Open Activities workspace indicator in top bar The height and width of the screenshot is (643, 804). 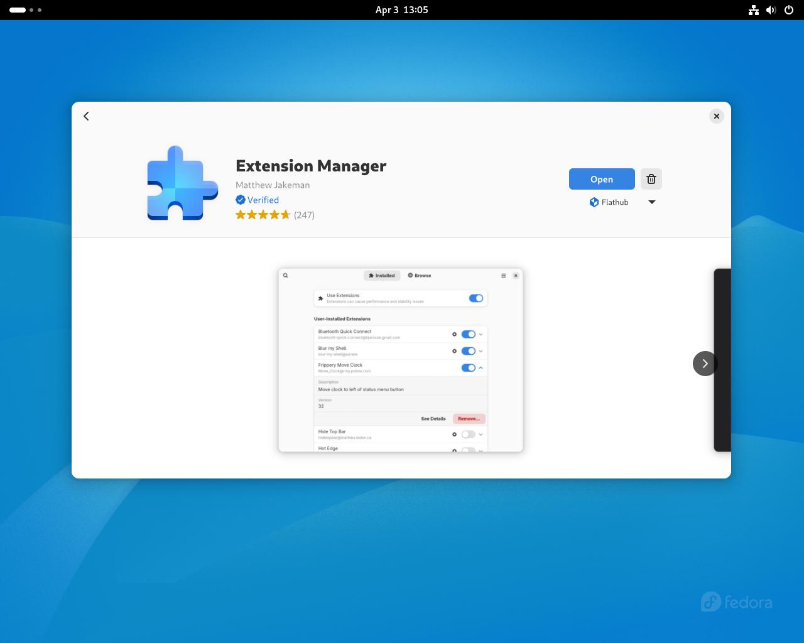coord(26,10)
